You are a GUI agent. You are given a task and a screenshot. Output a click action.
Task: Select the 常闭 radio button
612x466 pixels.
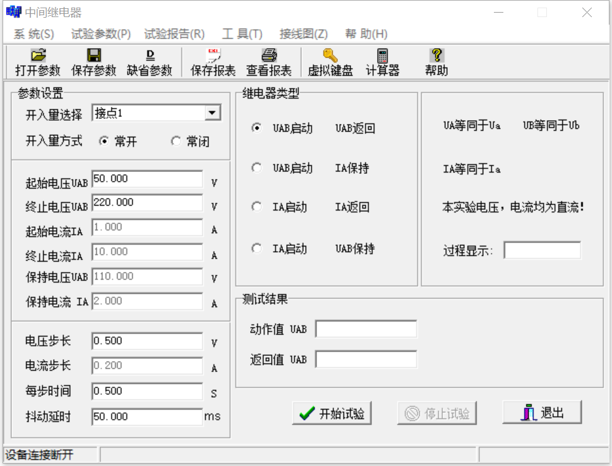click(176, 142)
